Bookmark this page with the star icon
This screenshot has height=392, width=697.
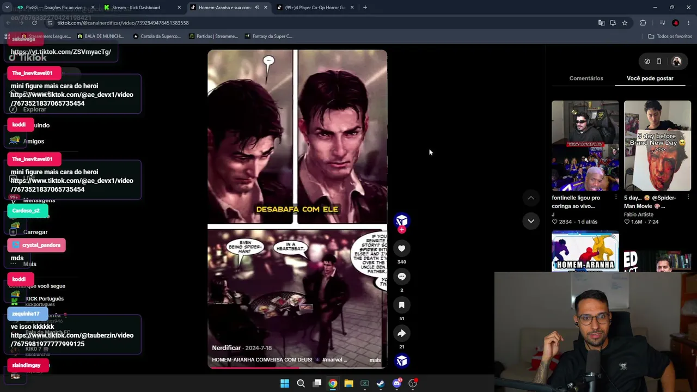(625, 23)
